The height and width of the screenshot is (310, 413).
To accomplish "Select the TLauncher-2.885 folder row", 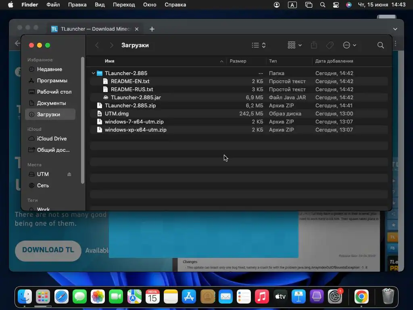I will pos(239,73).
